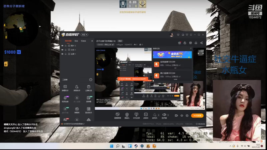Select the 图片 2 layer row
This screenshot has height=150, width=267.
click(x=77, y=46)
